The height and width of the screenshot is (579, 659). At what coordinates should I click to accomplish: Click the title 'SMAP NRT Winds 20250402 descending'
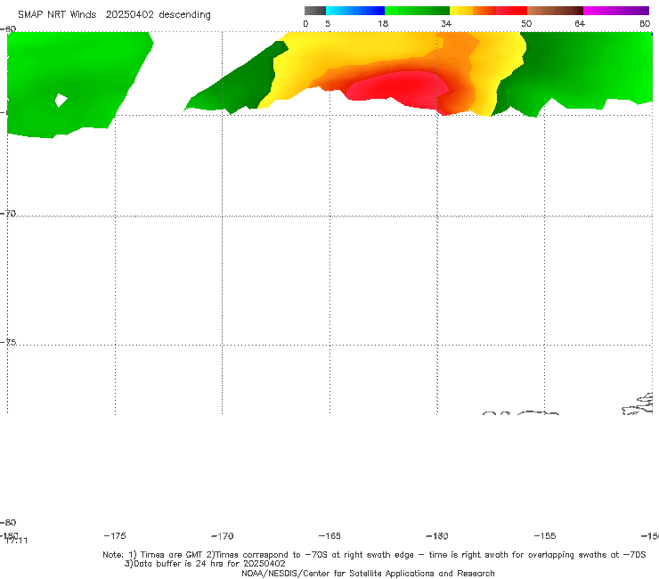114,15
